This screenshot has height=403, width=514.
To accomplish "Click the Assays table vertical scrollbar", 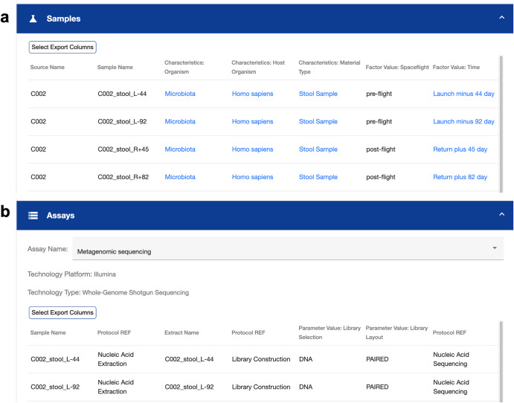I will pos(501,361).
